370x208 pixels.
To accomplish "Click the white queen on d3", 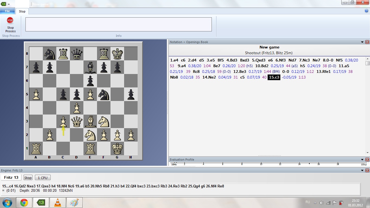I will 77,121.
